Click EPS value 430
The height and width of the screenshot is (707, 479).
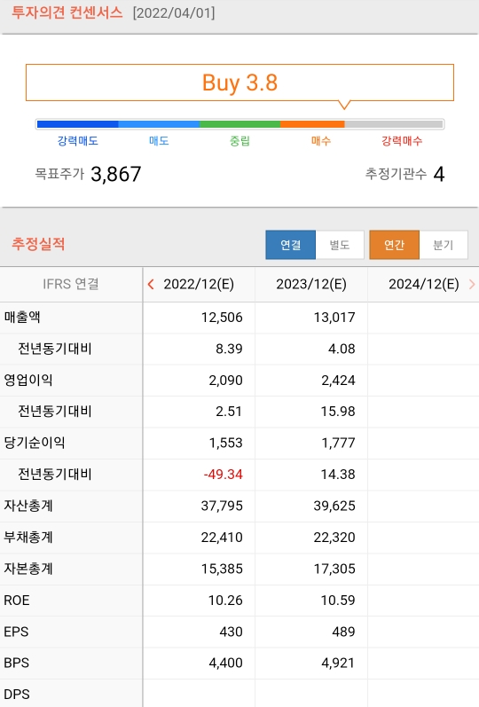point(231,632)
